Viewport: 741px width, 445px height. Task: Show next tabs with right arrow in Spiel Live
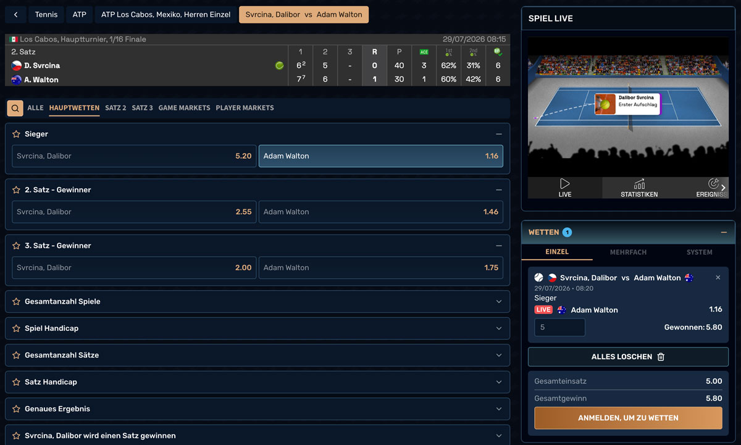click(723, 188)
